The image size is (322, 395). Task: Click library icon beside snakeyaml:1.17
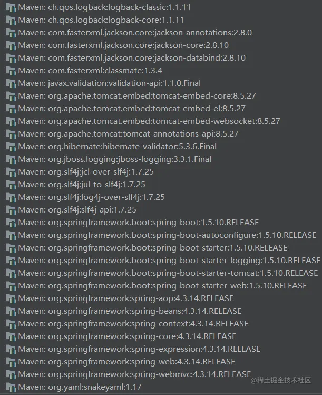point(11,387)
